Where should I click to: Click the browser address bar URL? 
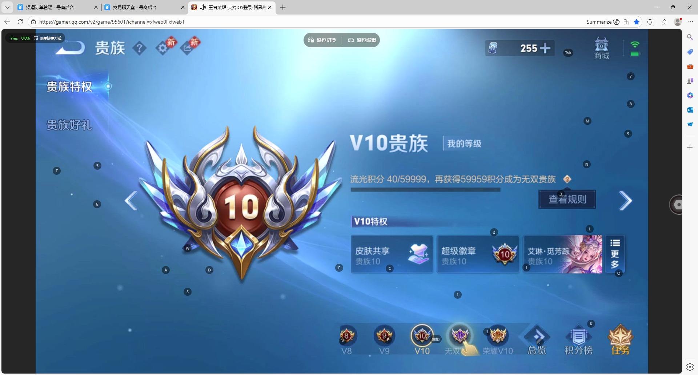112,22
